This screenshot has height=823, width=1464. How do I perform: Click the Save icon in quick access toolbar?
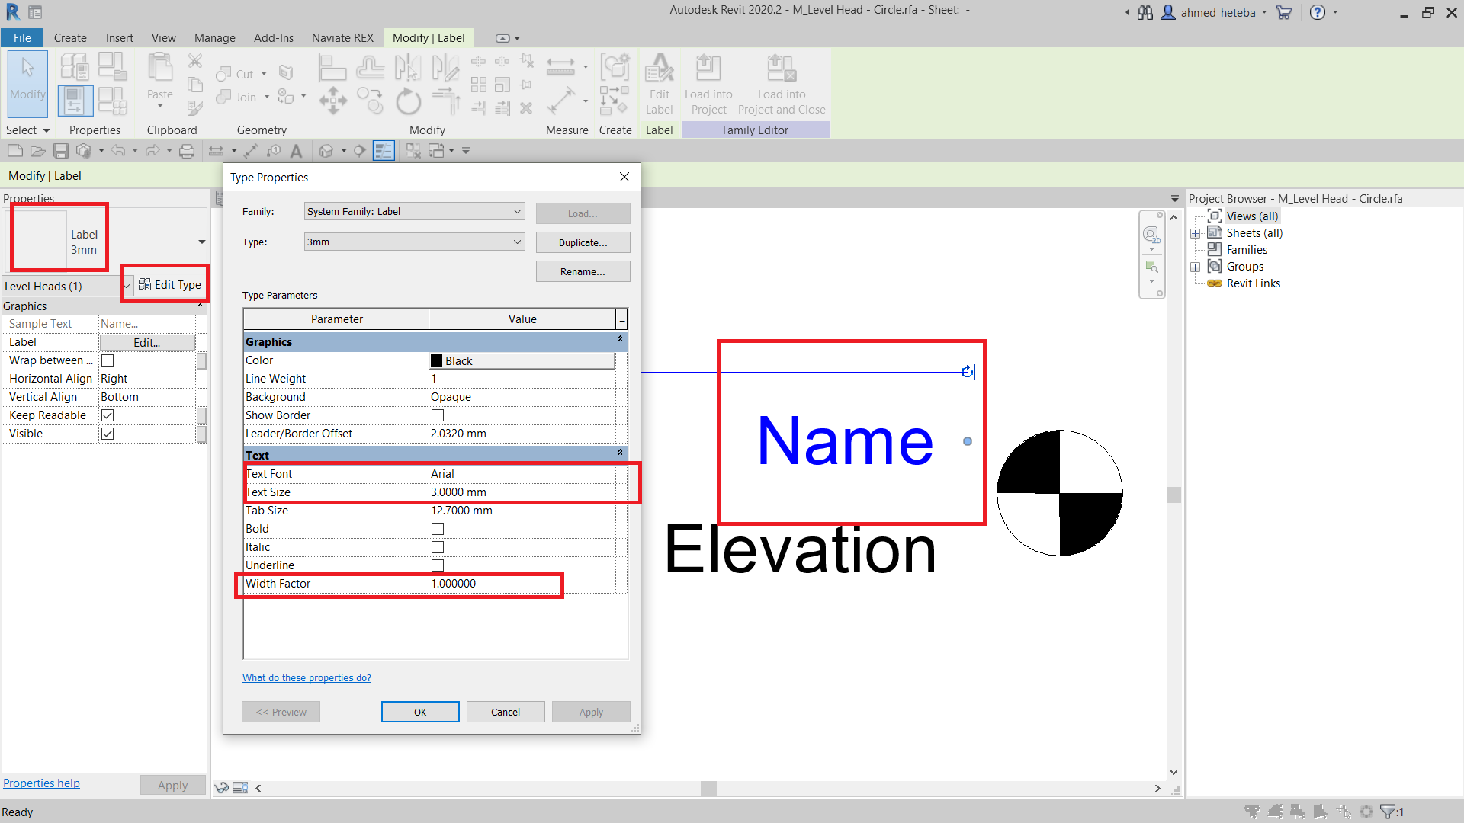click(61, 150)
